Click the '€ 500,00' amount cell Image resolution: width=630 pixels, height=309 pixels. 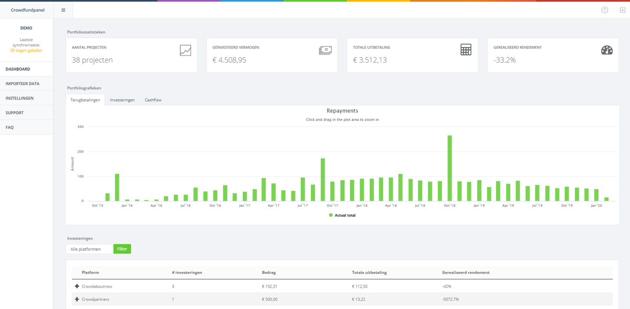click(x=270, y=299)
